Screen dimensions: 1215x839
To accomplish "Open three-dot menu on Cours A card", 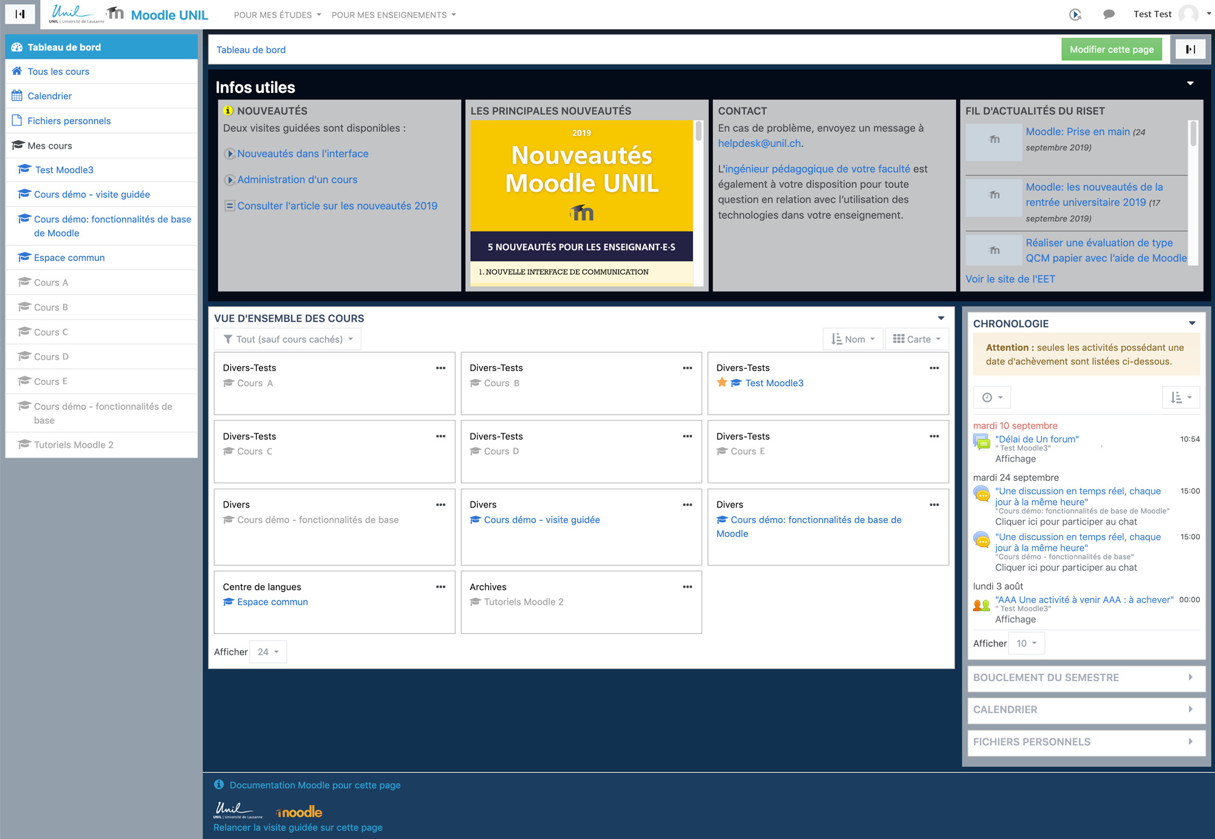I will [440, 368].
